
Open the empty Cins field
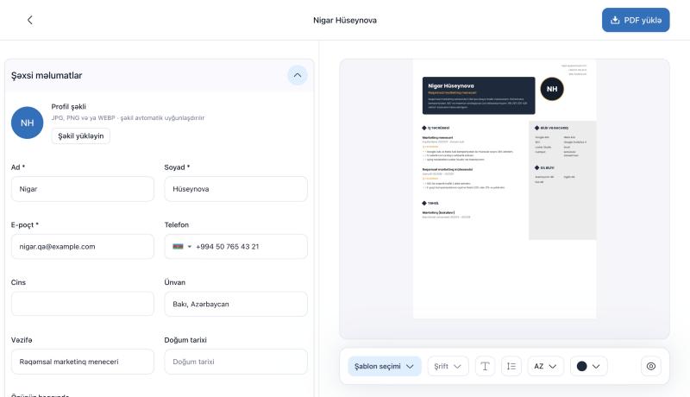(83, 304)
